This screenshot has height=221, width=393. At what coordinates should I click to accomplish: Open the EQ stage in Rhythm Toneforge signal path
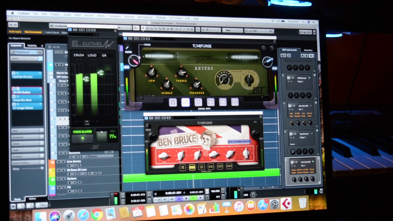[223, 102]
